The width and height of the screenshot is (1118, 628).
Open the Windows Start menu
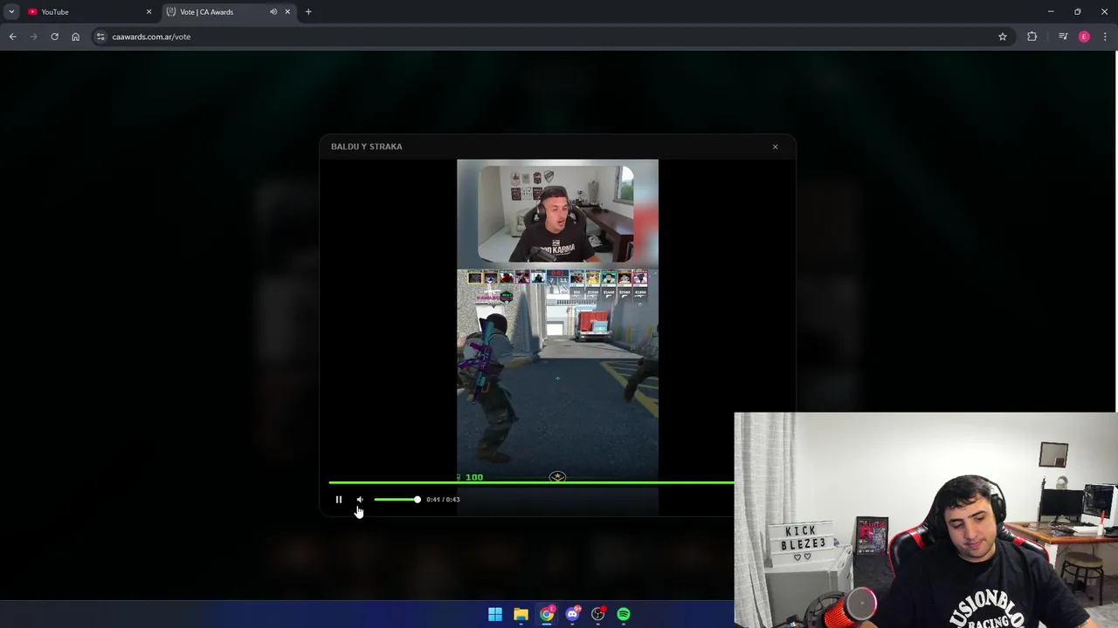[x=495, y=614]
